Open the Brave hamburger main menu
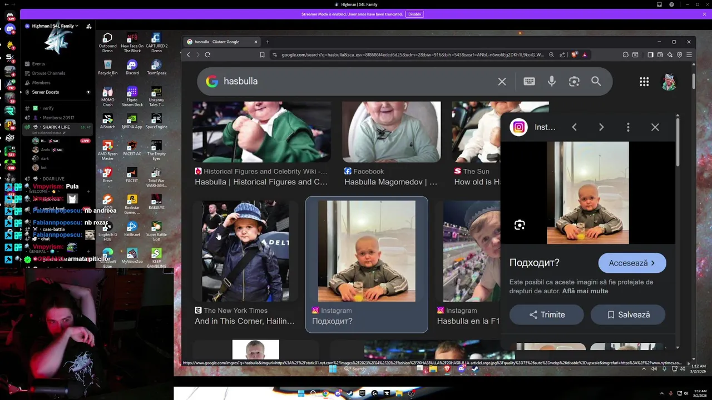The height and width of the screenshot is (400, 712). click(689, 54)
